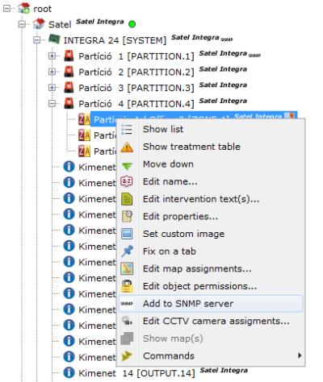This screenshot has height=382, width=323.
Task: Click the red alarm icon of Partíció 2
Action: [69, 72]
